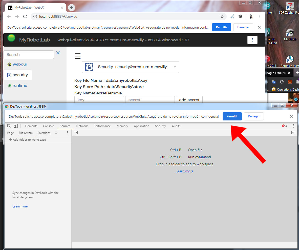Screen dimensions: 299x250
Task: Click the Operations Dash bookmark in background browser
Action: point(285,89)
